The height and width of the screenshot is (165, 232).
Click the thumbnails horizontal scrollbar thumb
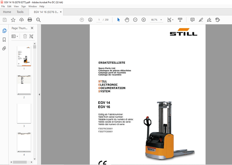point(20,162)
